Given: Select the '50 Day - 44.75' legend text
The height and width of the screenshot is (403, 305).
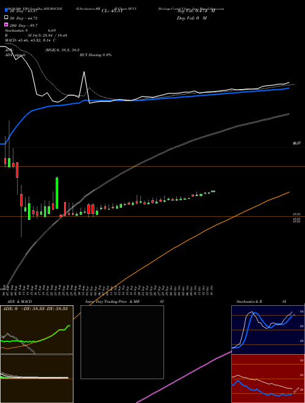Looking at the screenshot, I should (x=23, y=18).
